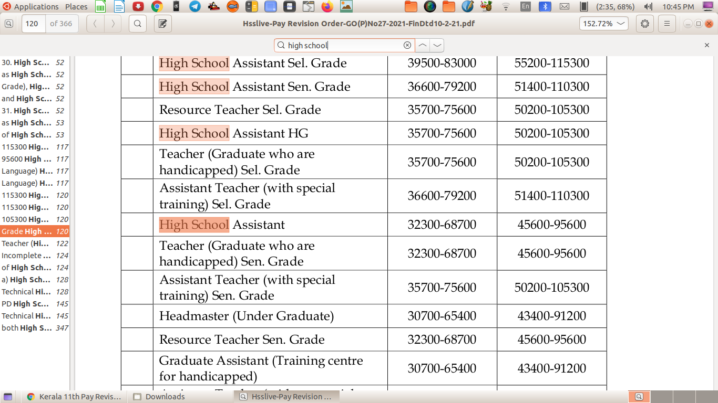
Task: Jump to previous search result
Action: (x=423, y=45)
